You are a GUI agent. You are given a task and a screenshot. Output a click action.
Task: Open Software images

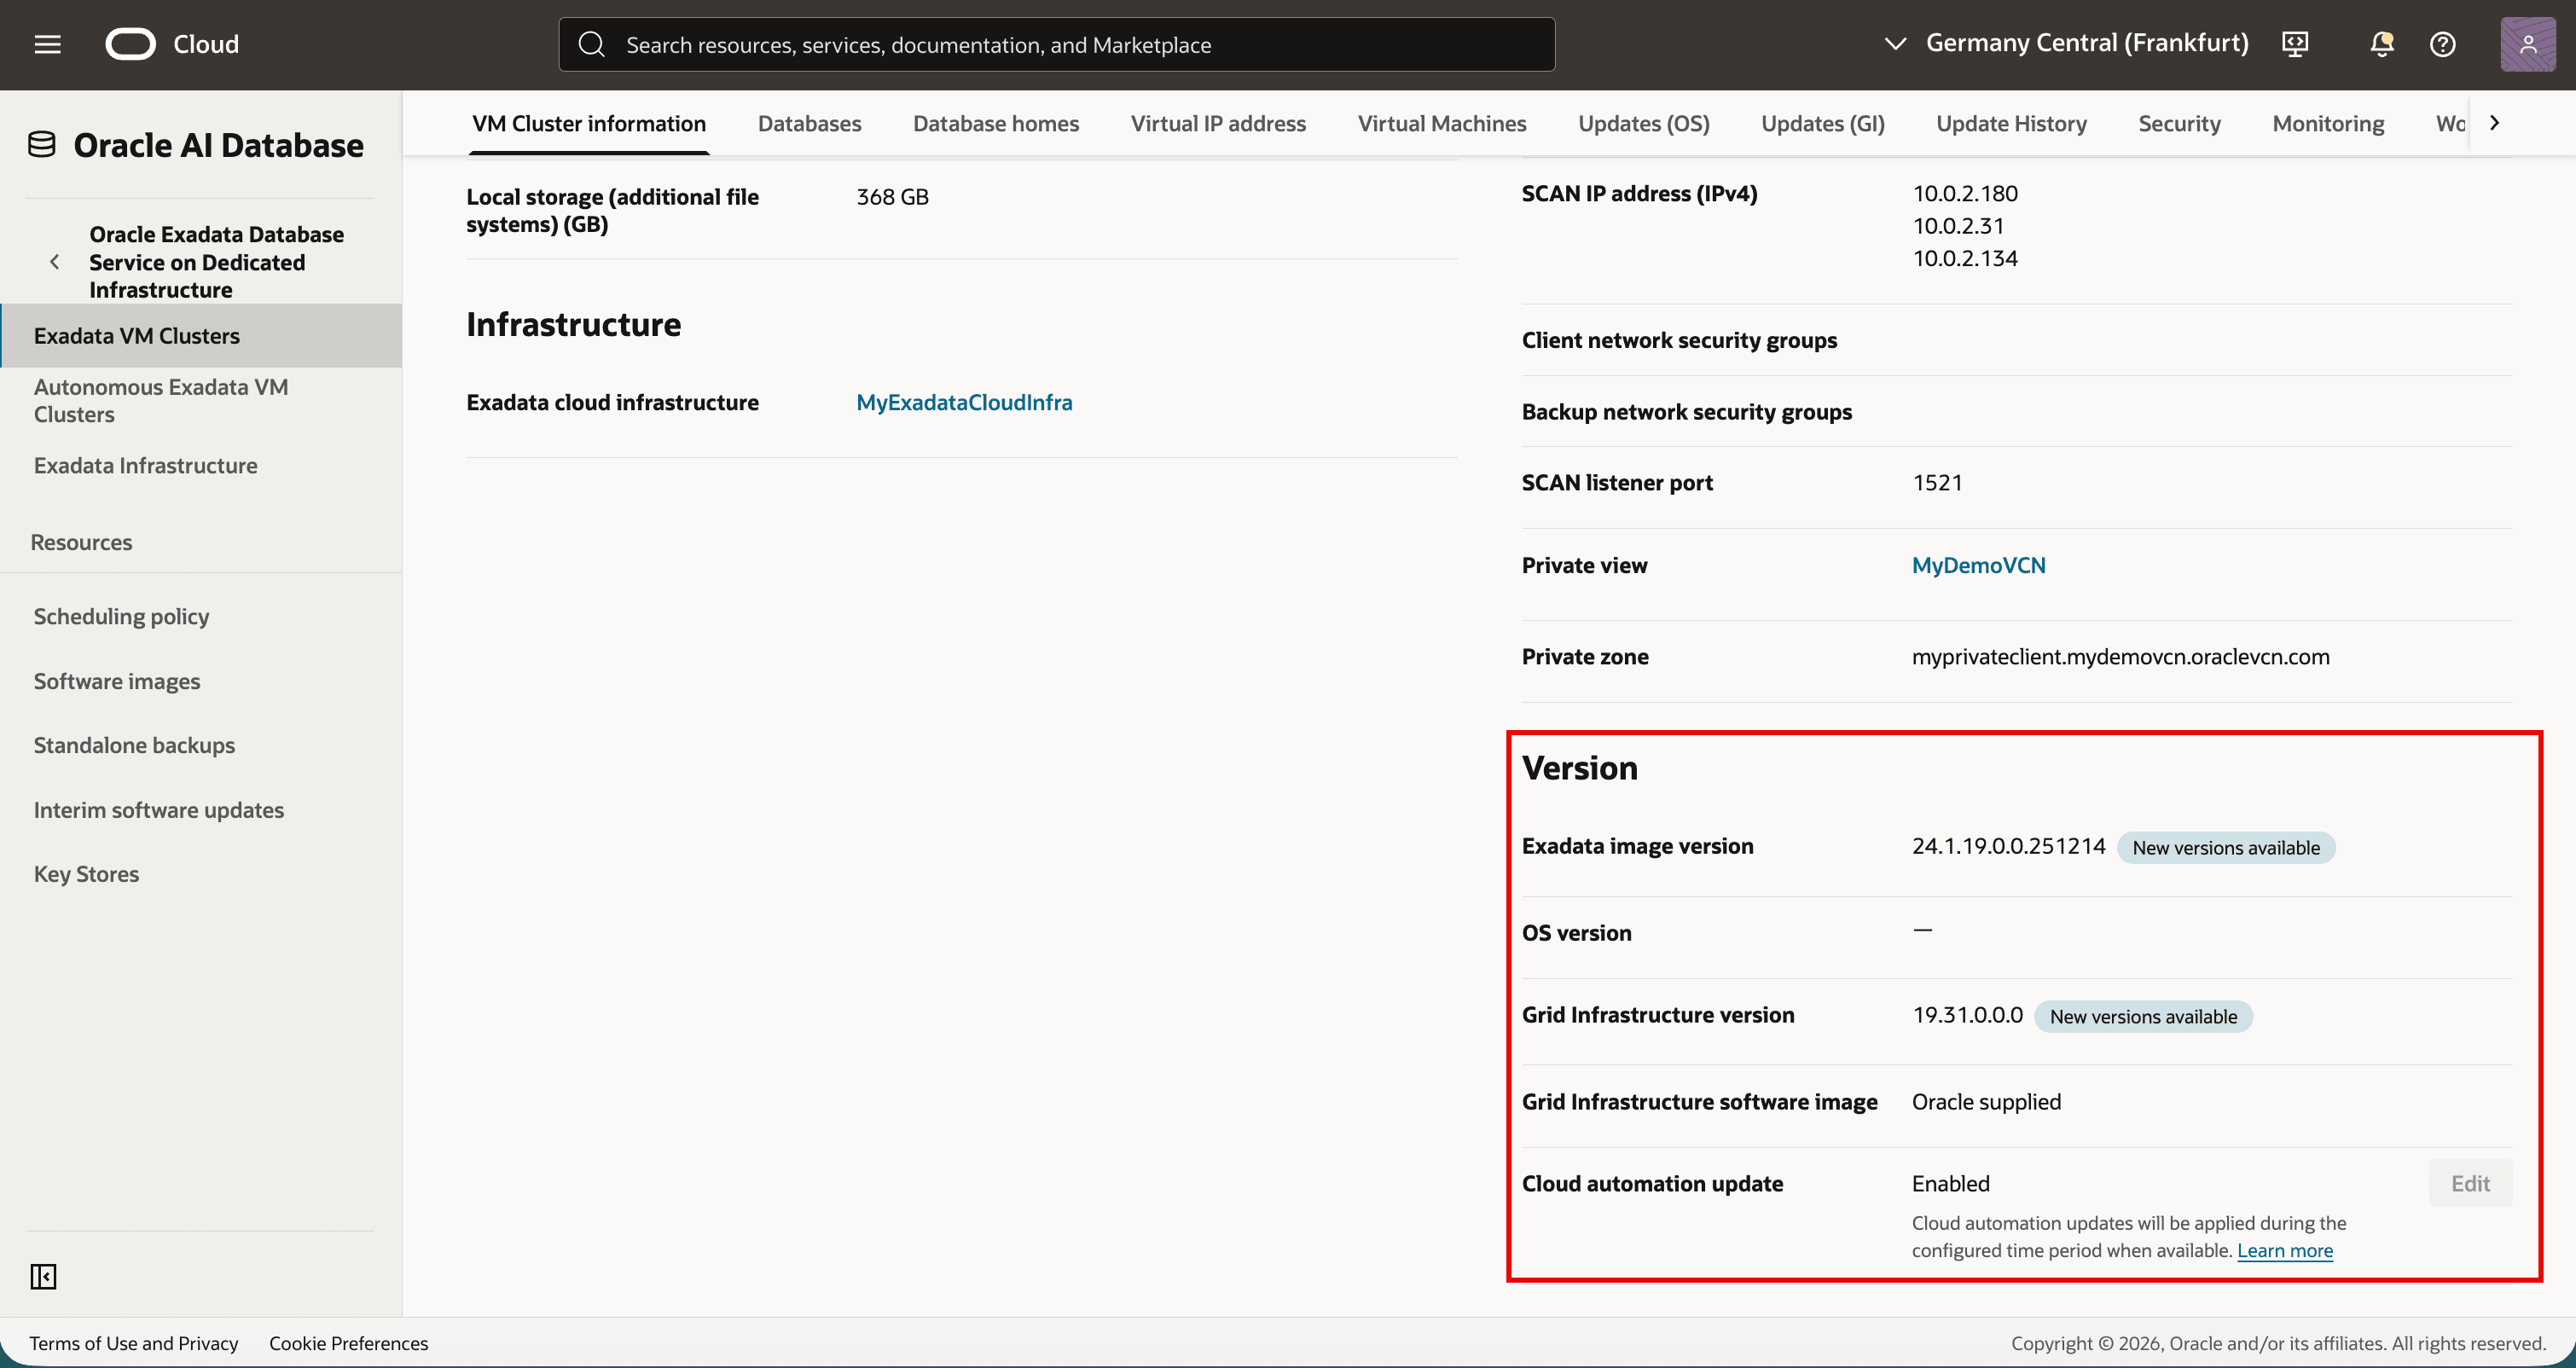point(117,681)
